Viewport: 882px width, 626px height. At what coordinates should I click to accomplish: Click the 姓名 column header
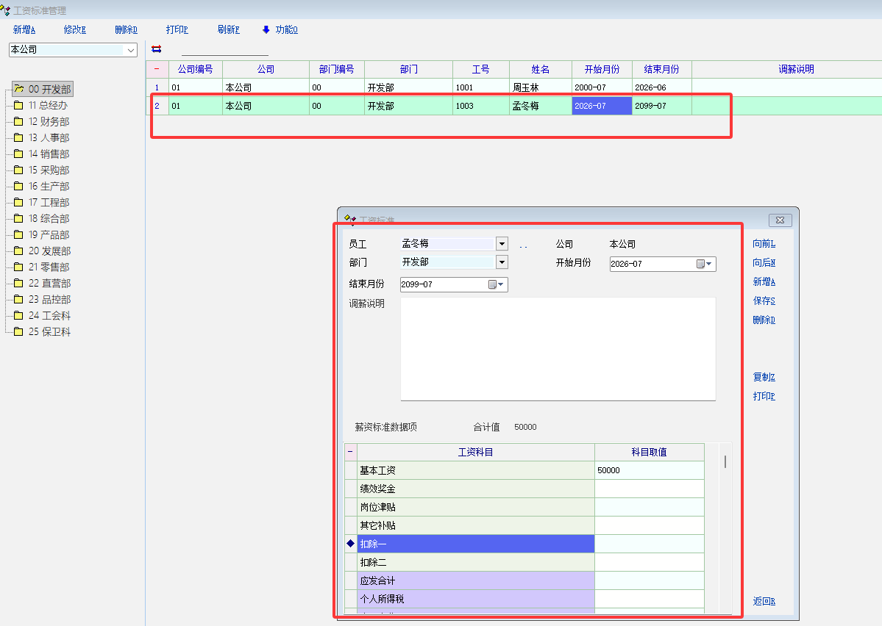pyautogui.click(x=540, y=69)
